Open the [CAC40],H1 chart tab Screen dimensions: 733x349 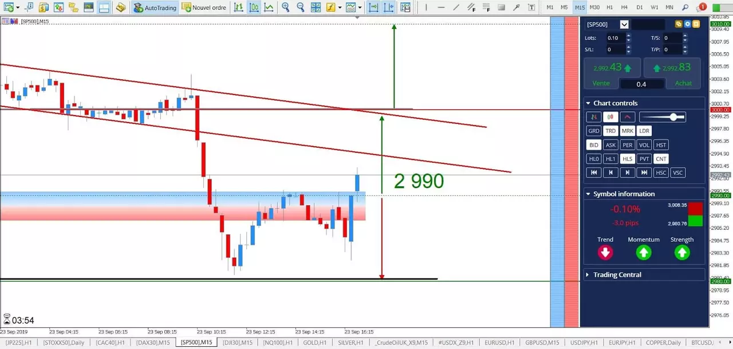pos(109,343)
